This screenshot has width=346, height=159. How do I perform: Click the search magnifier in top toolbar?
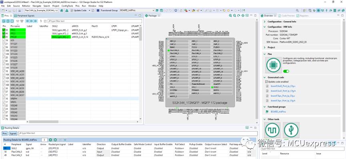[x=297, y=10]
